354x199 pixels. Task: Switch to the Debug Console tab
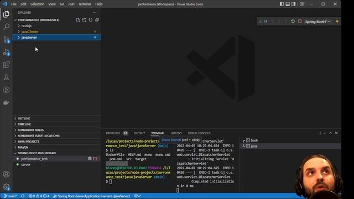pyautogui.click(x=199, y=133)
